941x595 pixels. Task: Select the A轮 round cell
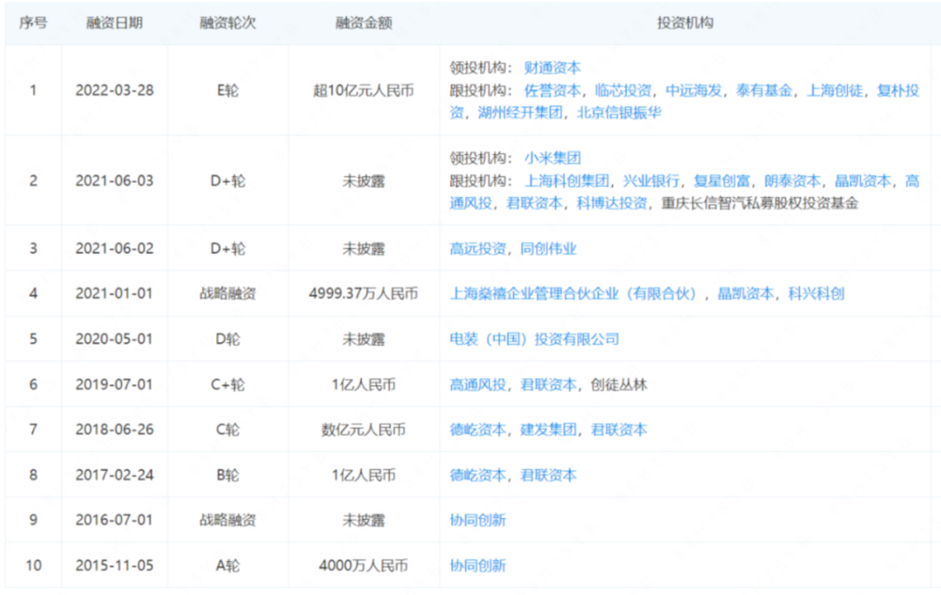point(228,565)
